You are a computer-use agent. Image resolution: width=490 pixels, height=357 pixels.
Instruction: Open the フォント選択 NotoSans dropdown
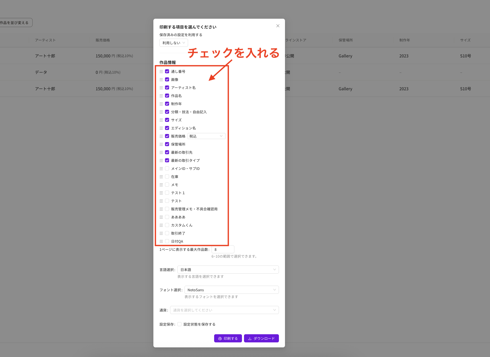pyautogui.click(x=231, y=290)
